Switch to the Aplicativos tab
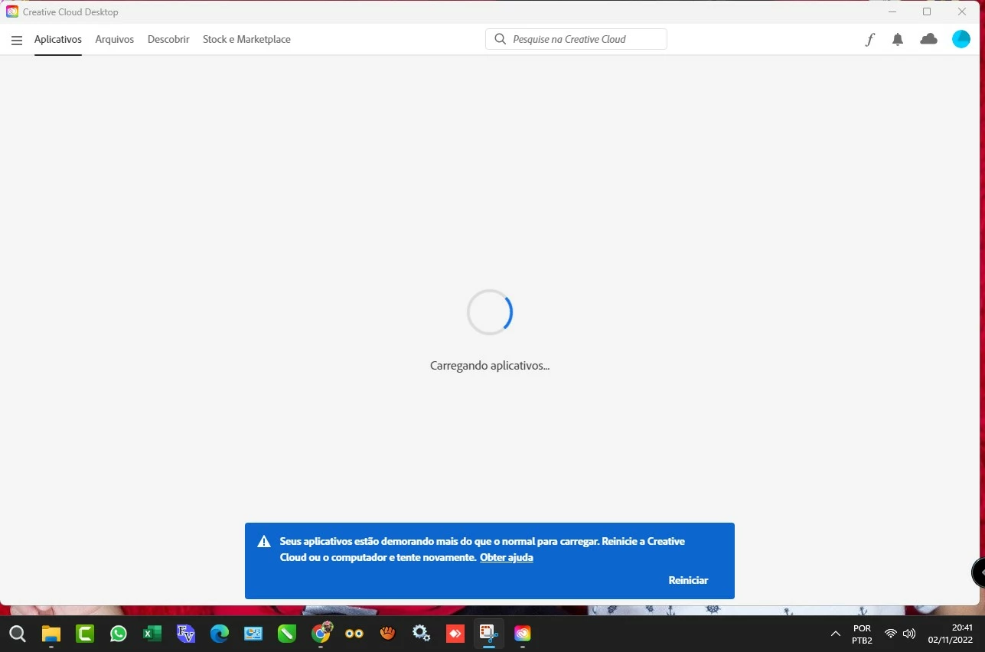The width and height of the screenshot is (985, 652). [x=58, y=40]
